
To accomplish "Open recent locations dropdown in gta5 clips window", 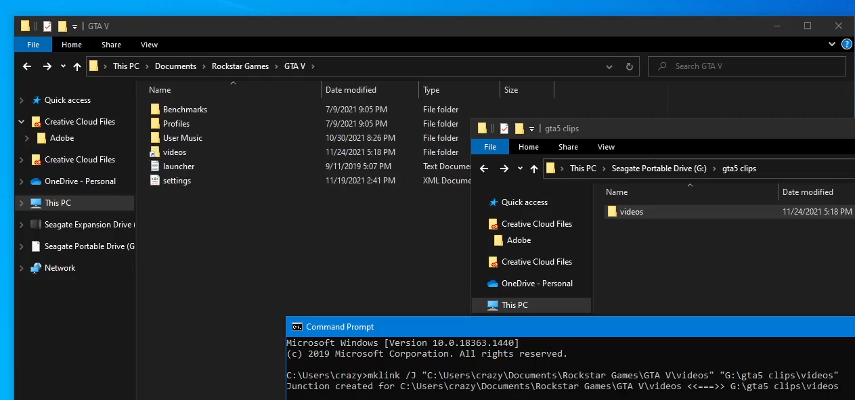I will coord(520,169).
